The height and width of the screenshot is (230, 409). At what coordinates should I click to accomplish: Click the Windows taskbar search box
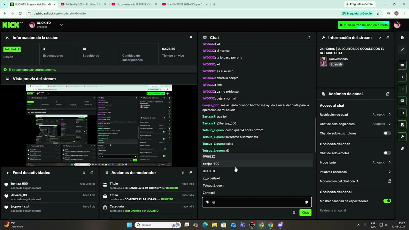[158, 225]
